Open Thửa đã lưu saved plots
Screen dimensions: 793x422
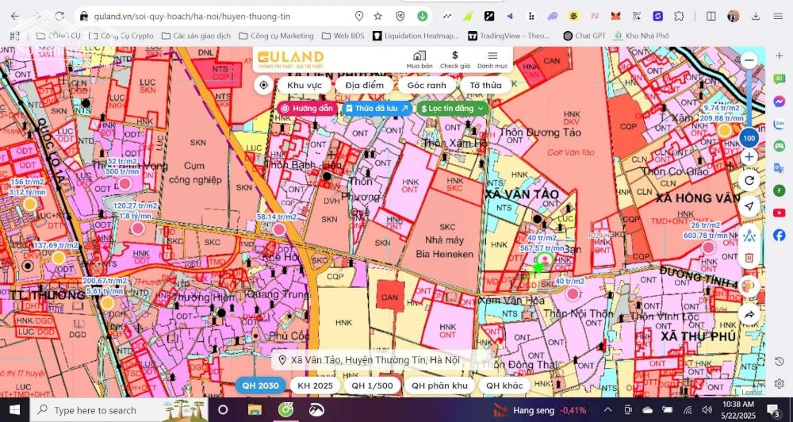coord(377,108)
